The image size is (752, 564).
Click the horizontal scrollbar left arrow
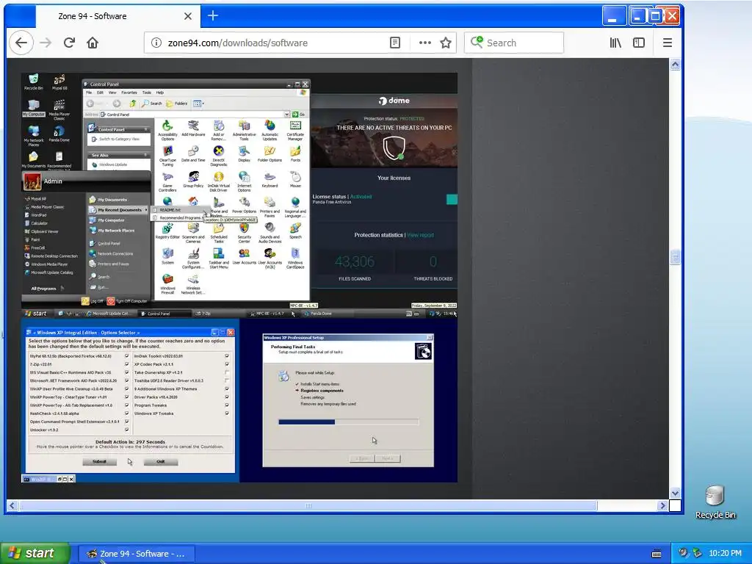tap(12, 505)
